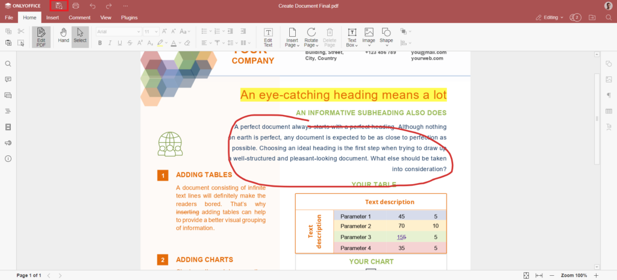Open the Chat panel in left sidebar
The image size is (617, 280).
8,95
